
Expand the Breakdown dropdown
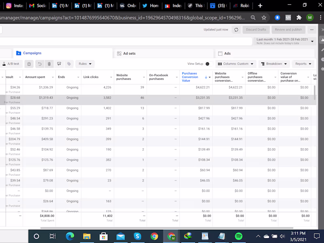coord(274,64)
